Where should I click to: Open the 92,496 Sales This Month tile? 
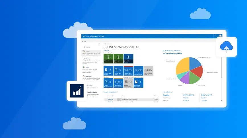pyautogui.click(x=139, y=71)
